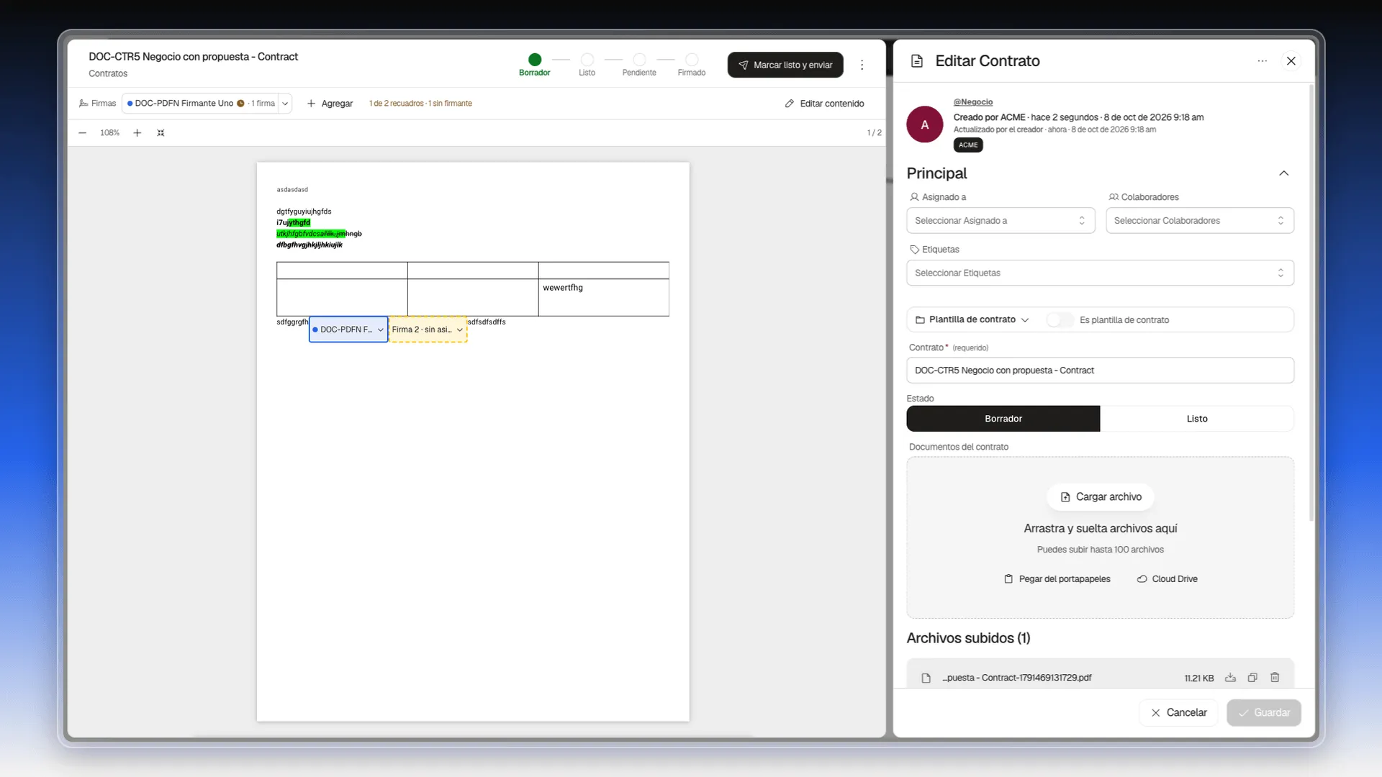1382x777 pixels.
Task: Click the Contratos breadcrumb
Action: pyautogui.click(x=108, y=74)
